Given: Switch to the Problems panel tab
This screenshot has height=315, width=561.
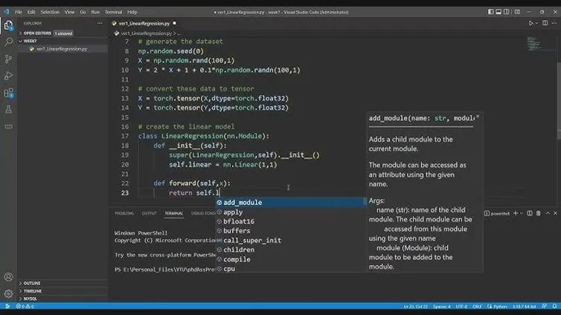Looking at the screenshot, I should click(124, 213).
